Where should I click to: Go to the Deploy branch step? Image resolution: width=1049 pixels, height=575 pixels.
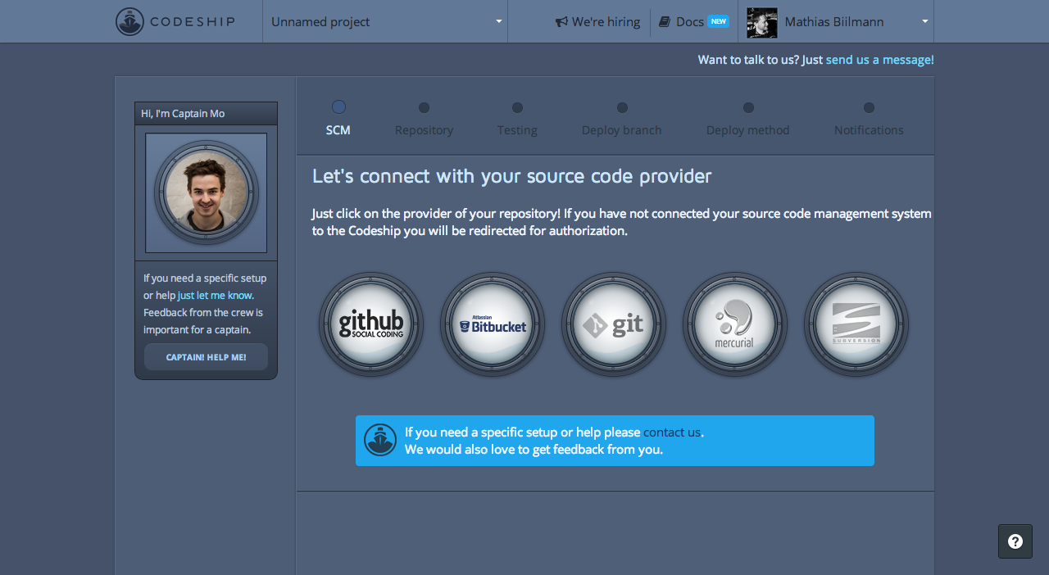pyautogui.click(x=622, y=130)
